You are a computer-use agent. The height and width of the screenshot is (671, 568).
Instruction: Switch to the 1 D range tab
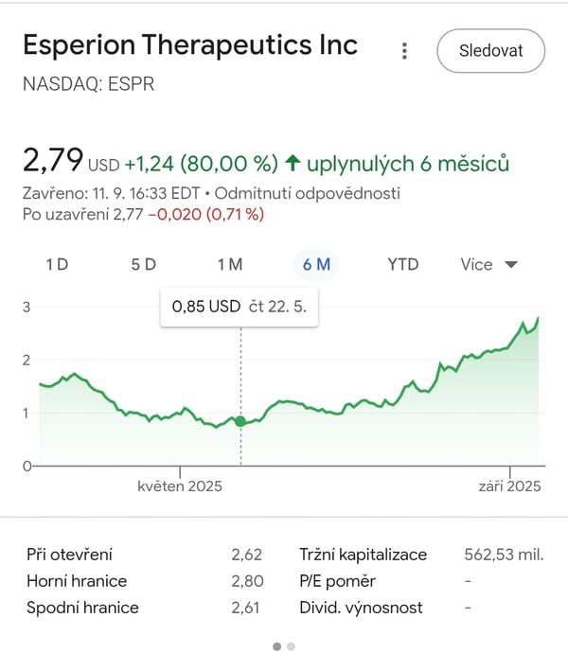tap(57, 264)
